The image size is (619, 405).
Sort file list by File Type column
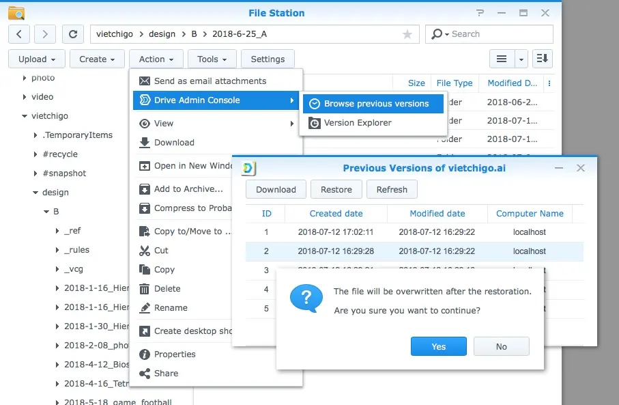[x=455, y=83]
